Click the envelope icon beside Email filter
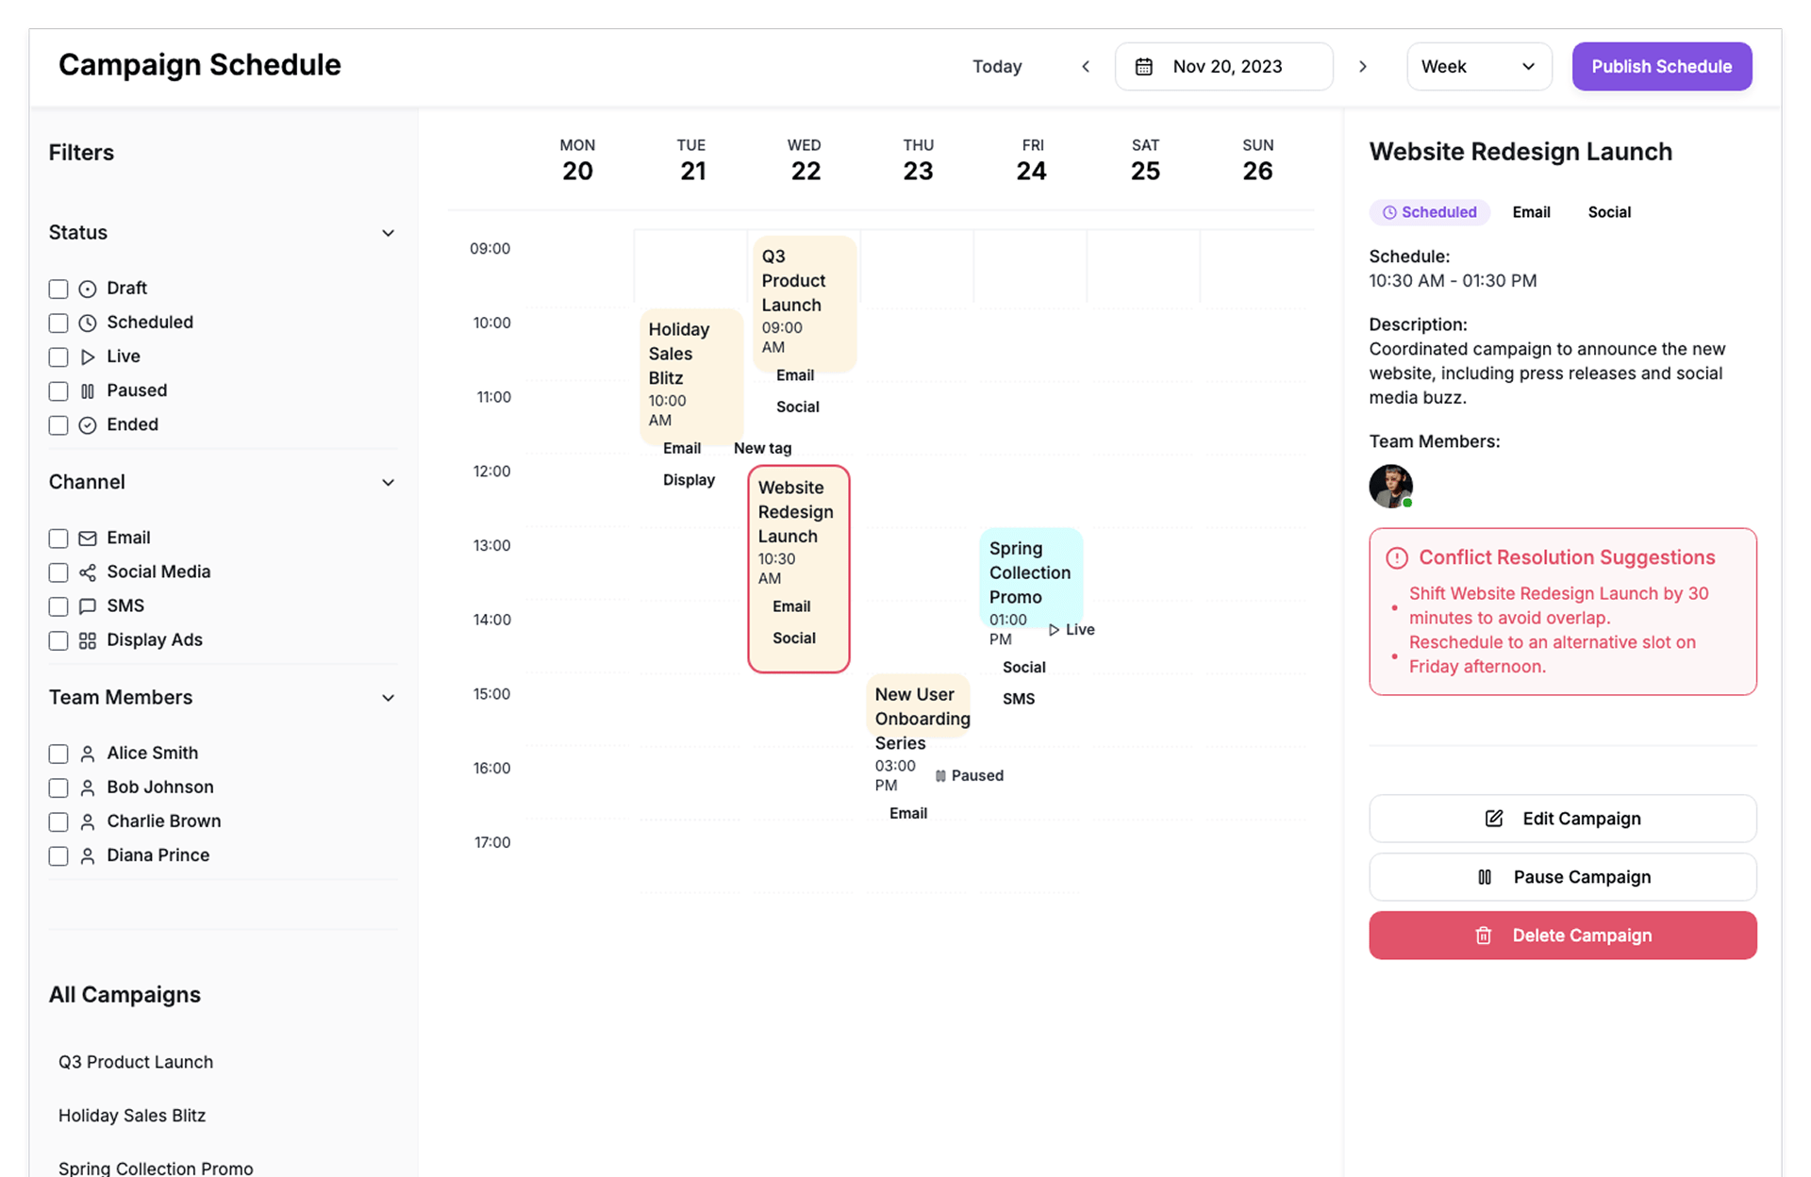The width and height of the screenshot is (1811, 1177). click(88, 539)
